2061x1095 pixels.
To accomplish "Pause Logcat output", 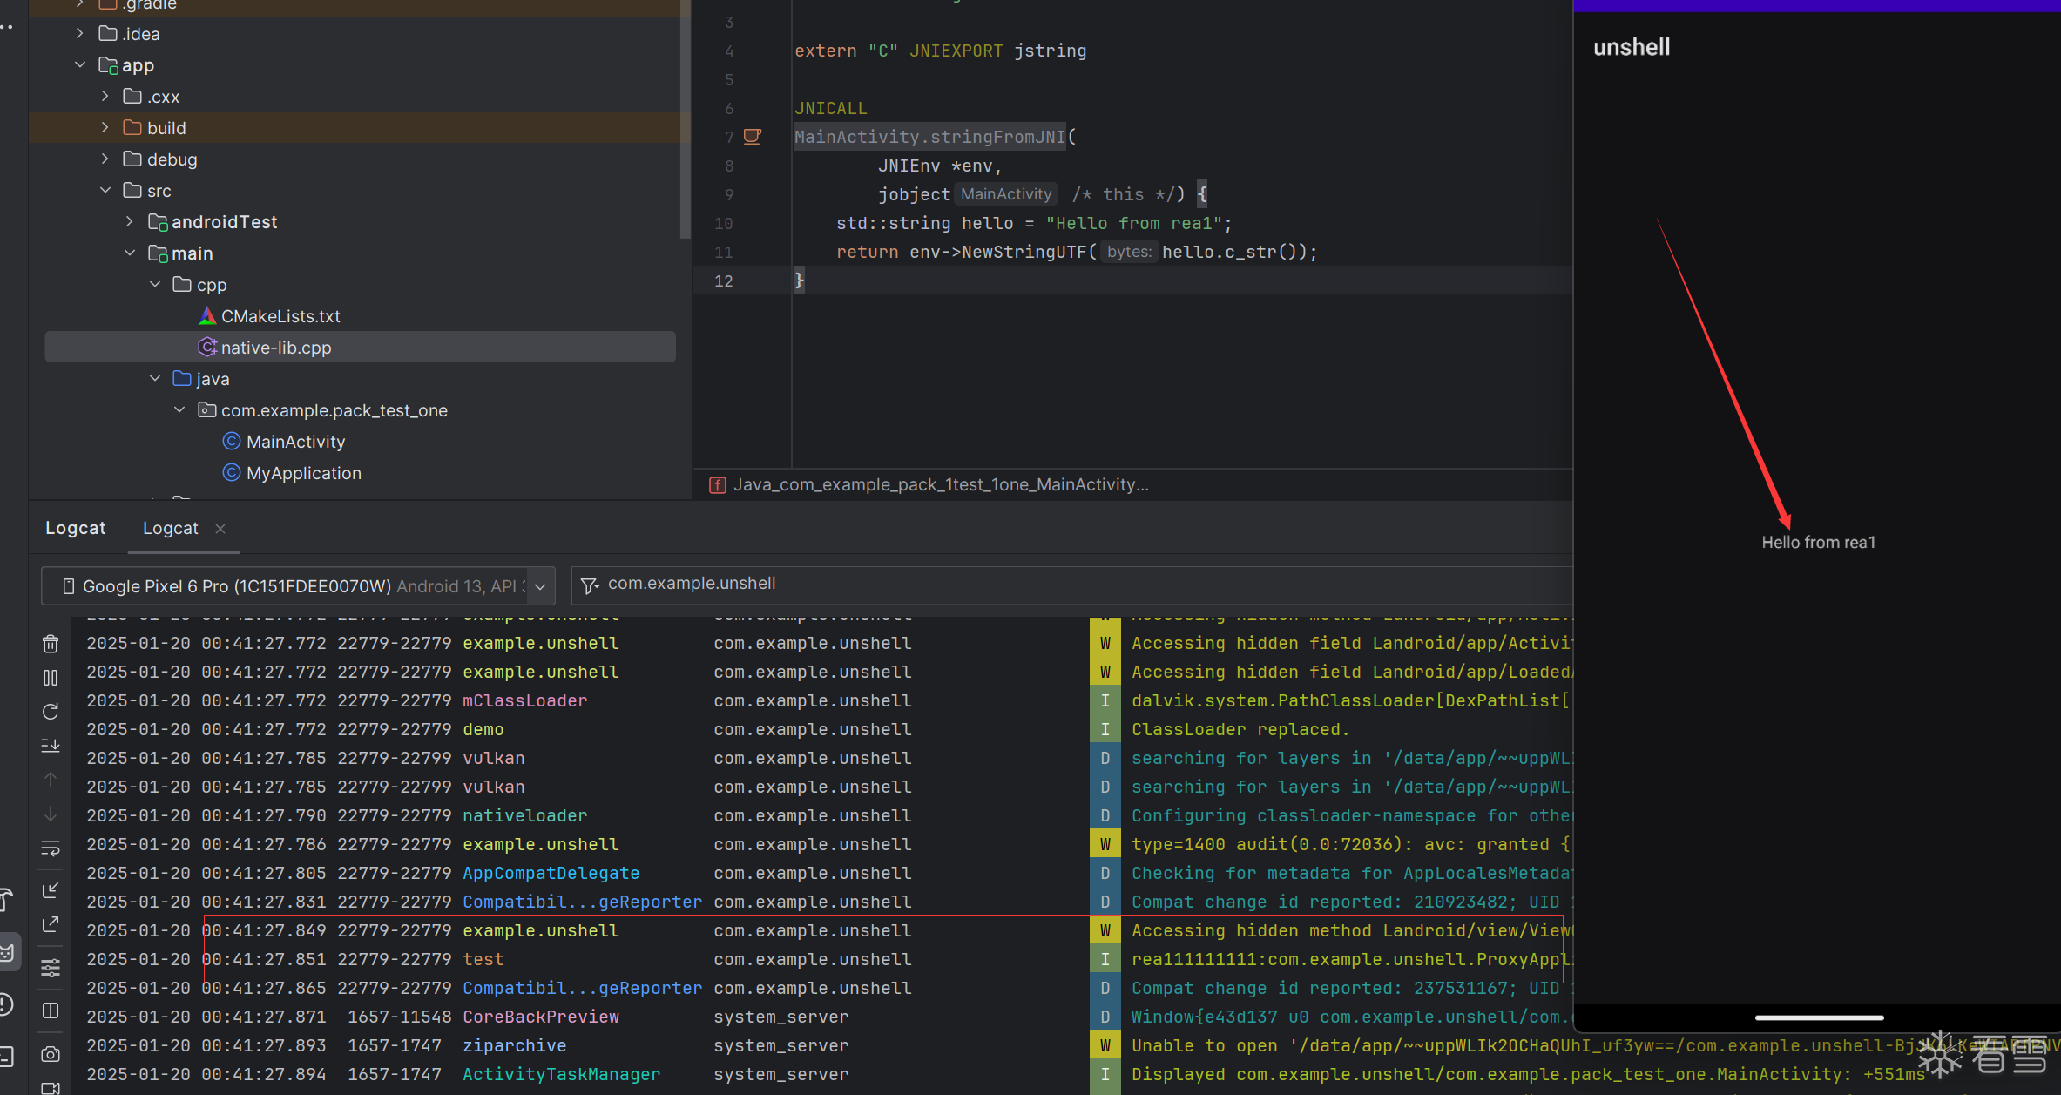I will [x=51, y=678].
